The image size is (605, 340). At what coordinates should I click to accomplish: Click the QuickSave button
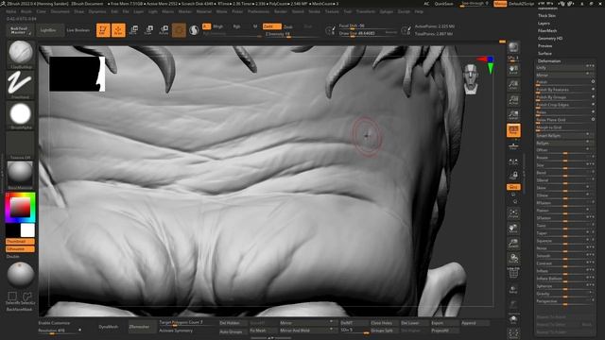click(443, 4)
